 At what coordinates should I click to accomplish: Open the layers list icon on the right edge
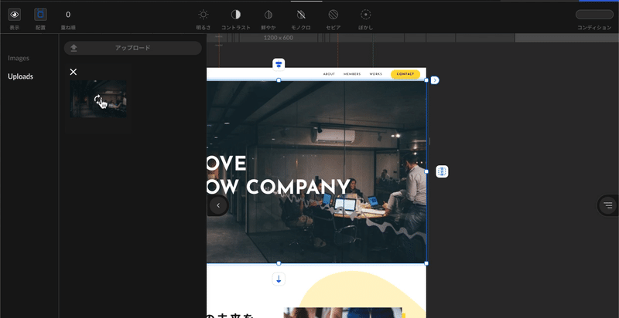click(608, 205)
